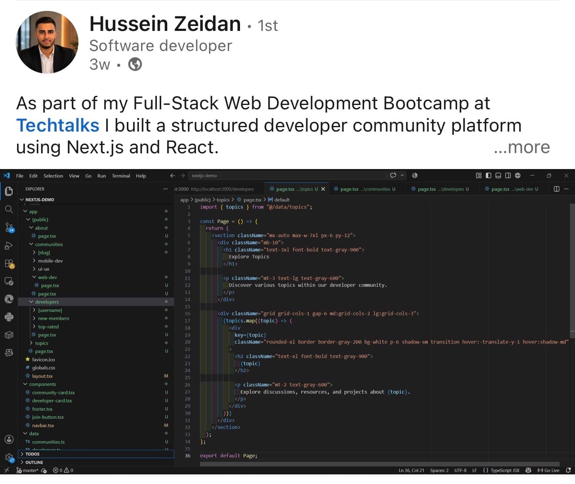Open the Remote Explorer icon

(9, 281)
